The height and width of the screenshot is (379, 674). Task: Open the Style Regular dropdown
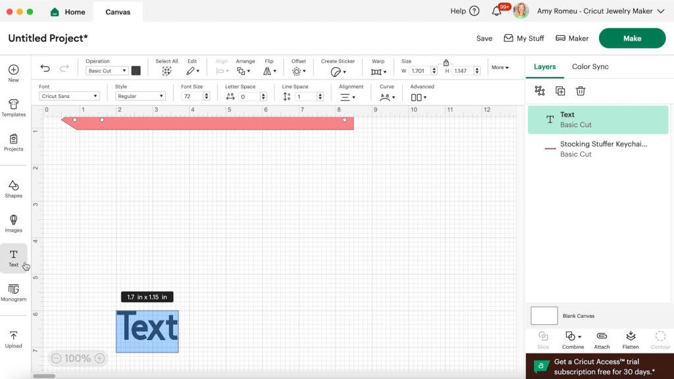click(x=140, y=96)
